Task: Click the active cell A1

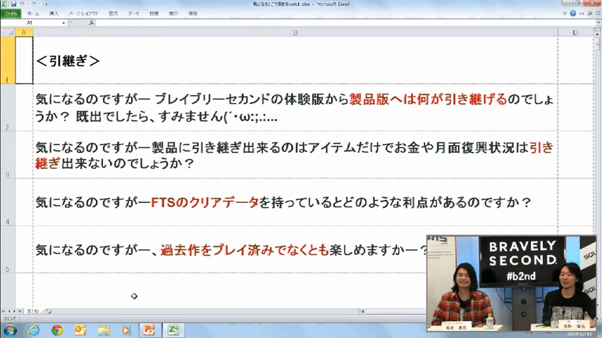Action: tap(24, 61)
